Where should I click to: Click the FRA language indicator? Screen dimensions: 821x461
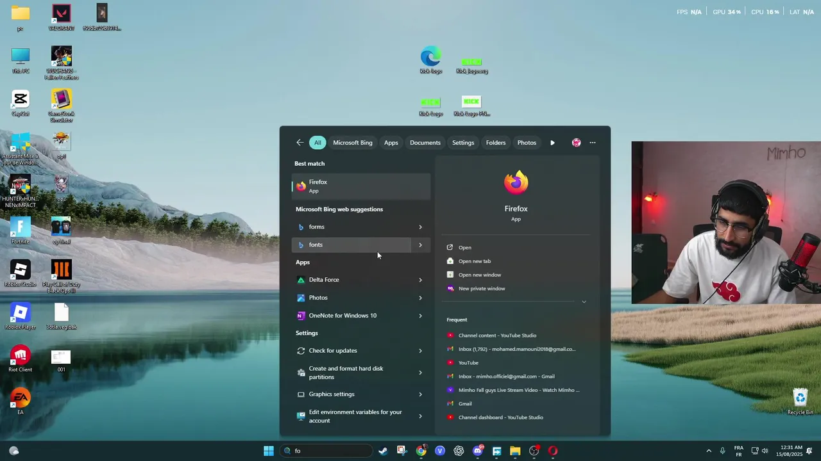pos(739,451)
